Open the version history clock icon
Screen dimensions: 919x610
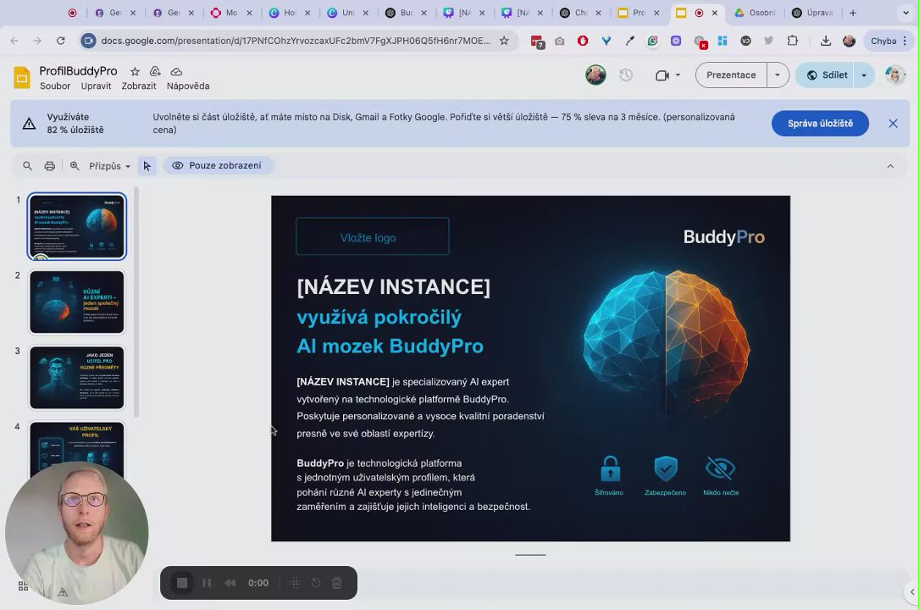click(626, 75)
